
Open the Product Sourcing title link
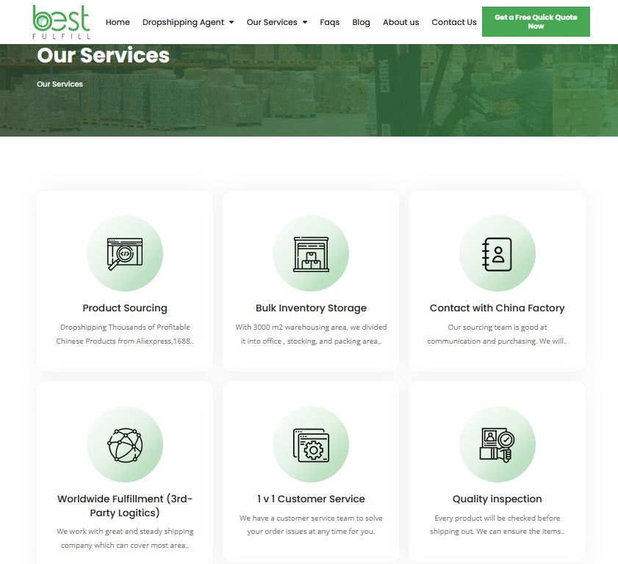[x=125, y=308]
